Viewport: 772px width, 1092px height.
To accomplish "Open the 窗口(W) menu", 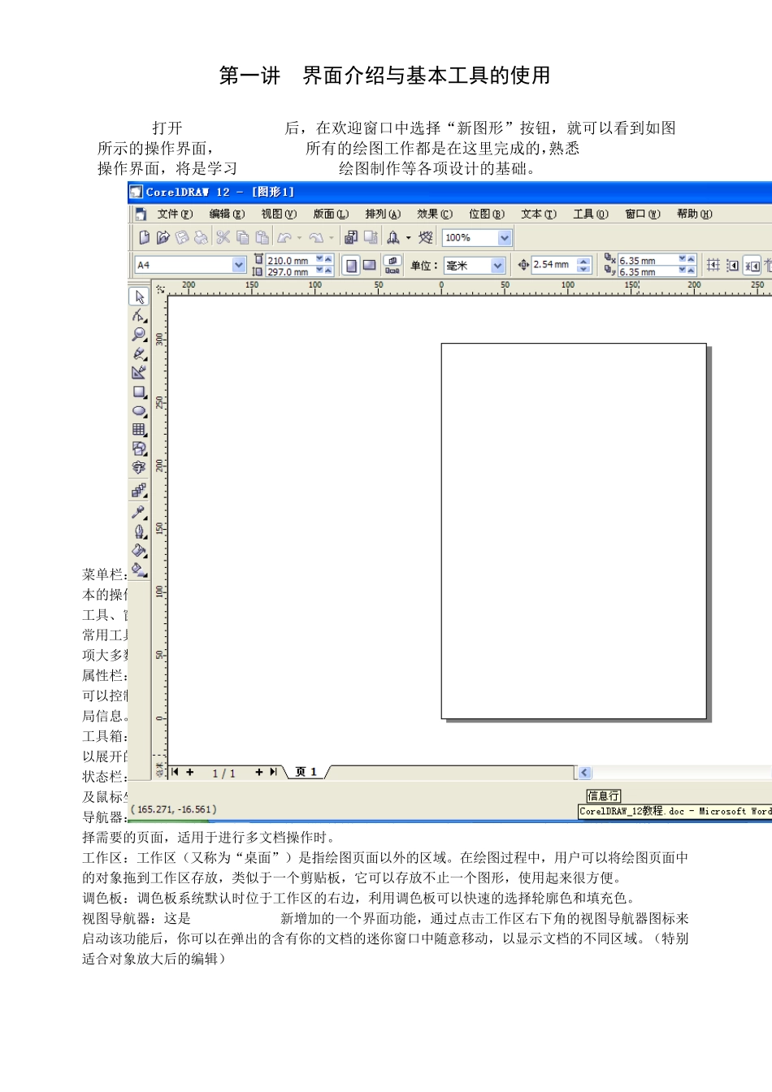I will click(643, 214).
